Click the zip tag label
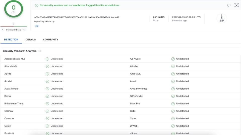The width and height of the screenshot is (241, 135). 37,26
